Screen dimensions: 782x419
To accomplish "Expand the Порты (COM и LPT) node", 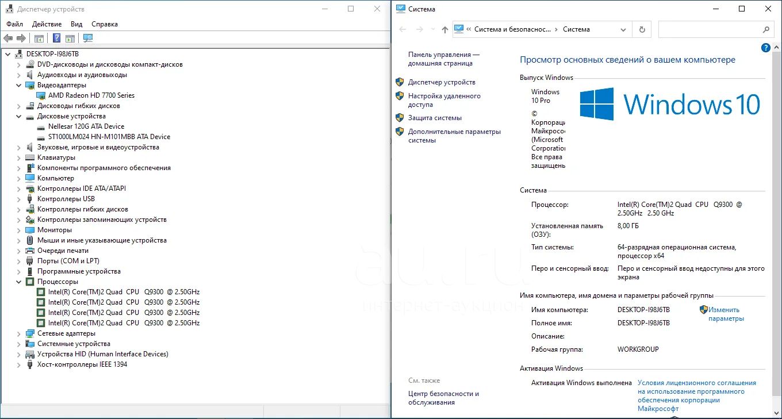I will pyautogui.click(x=18, y=261).
